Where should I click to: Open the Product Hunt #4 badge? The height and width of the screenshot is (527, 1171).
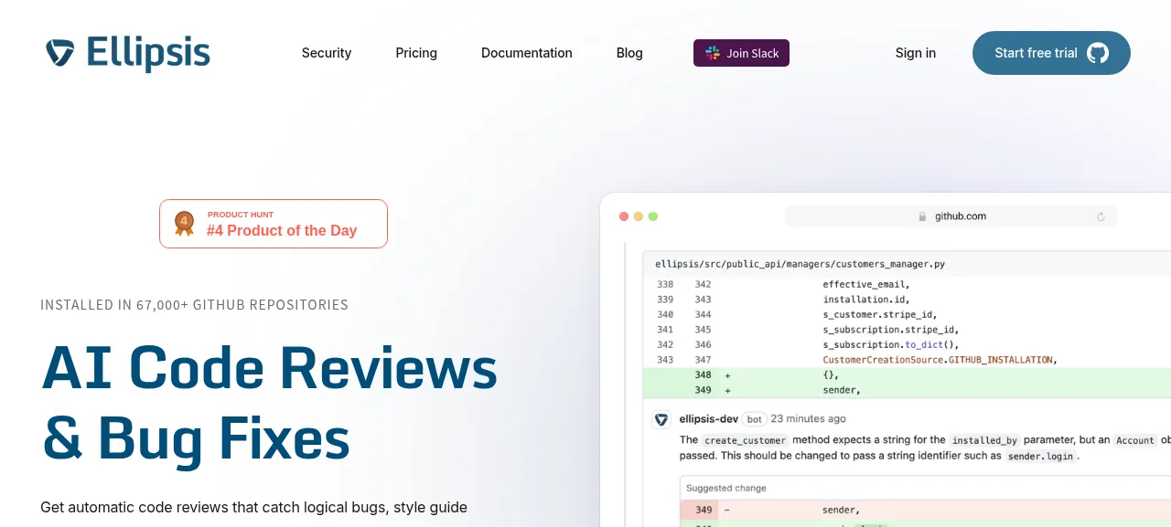tap(274, 224)
